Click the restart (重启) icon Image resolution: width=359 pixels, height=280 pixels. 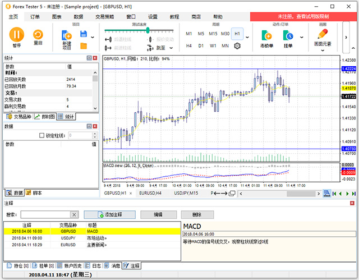point(38,35)
